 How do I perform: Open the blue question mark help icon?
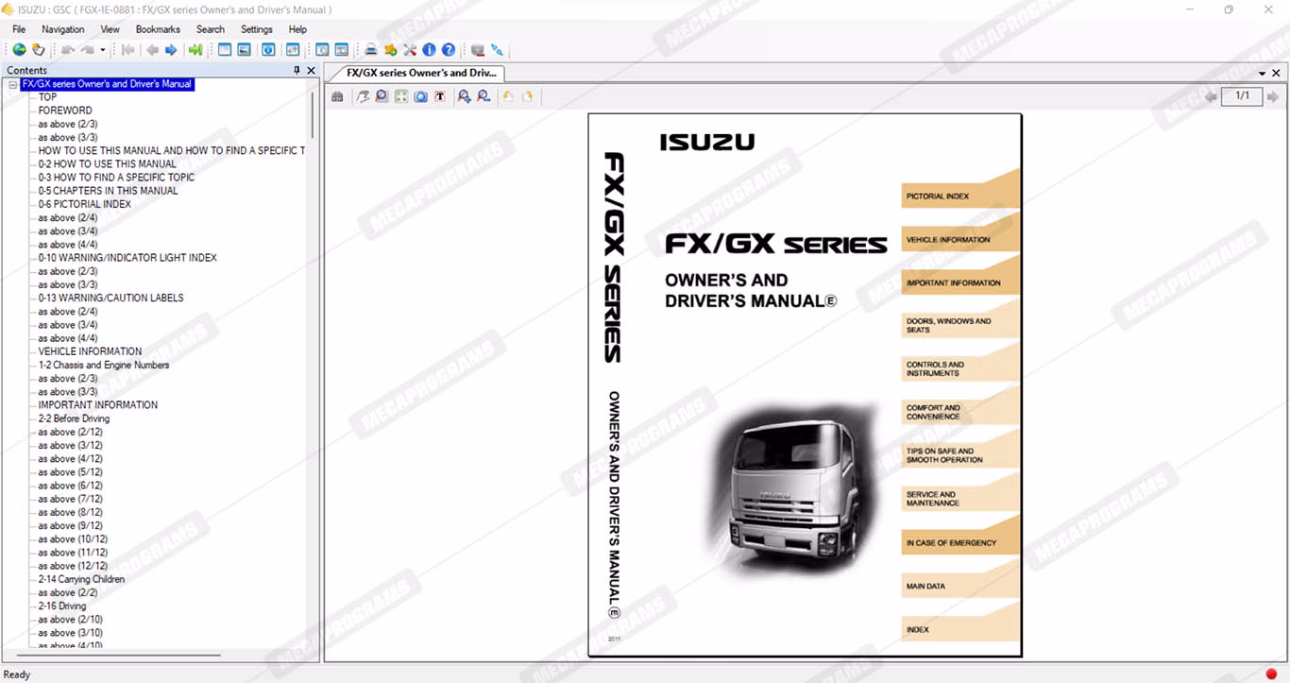(449, 50)
